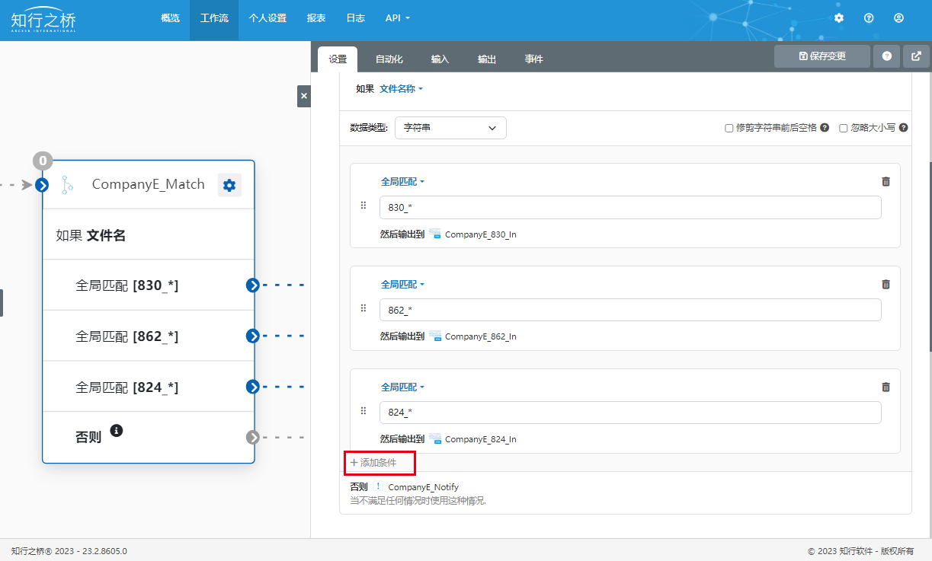
Task: Open the help question mark in top bar
Action: (869, 18)
